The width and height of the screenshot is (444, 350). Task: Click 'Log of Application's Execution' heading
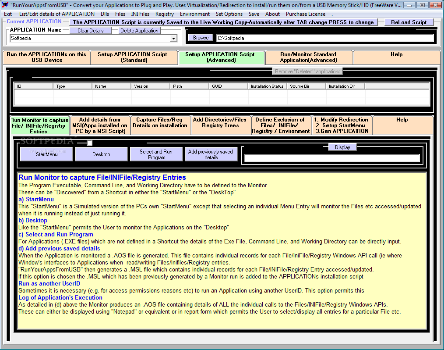(60, 297)
